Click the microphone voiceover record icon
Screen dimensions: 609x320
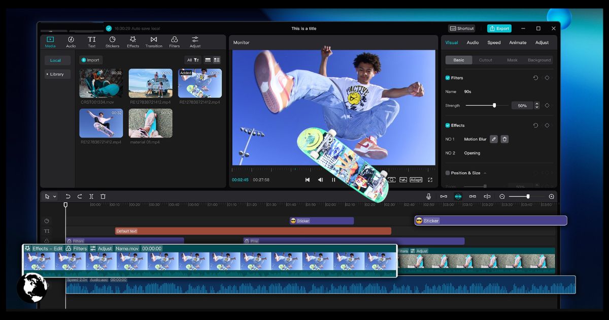pos(429,197)
